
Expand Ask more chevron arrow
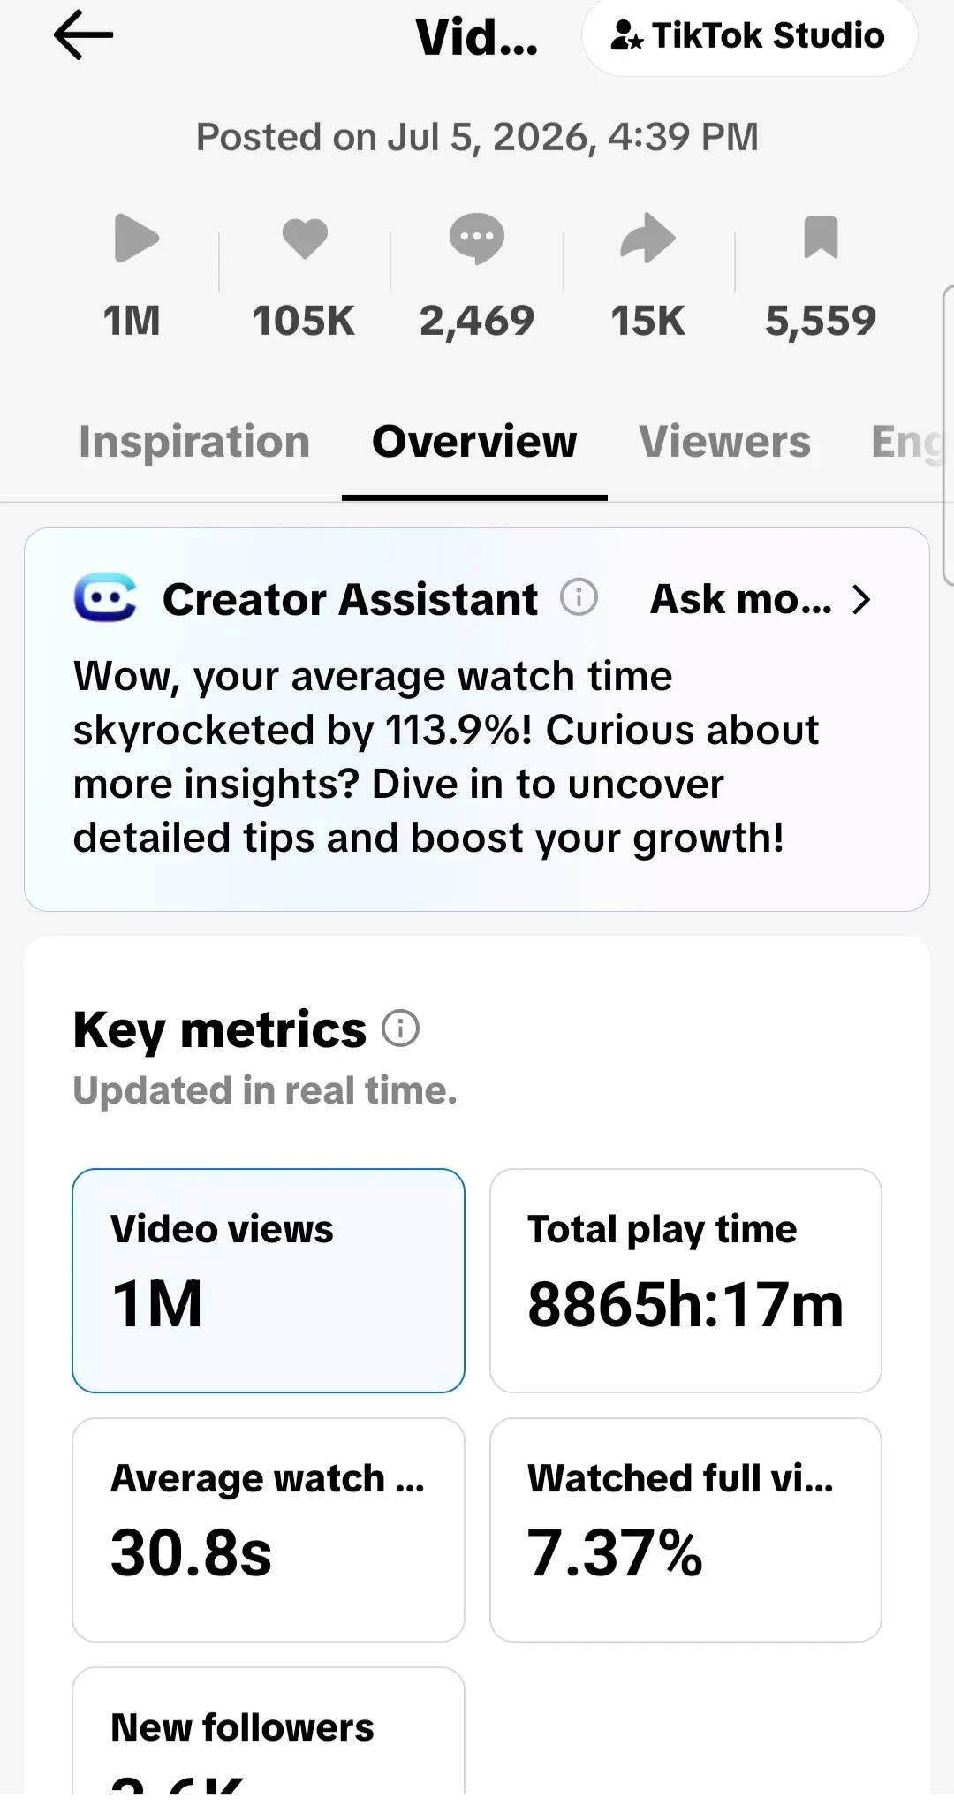861,599
